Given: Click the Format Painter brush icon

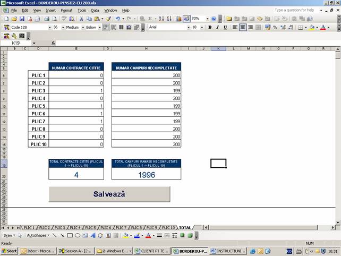Looking at the screenshot, I should [x=108, y=19].
